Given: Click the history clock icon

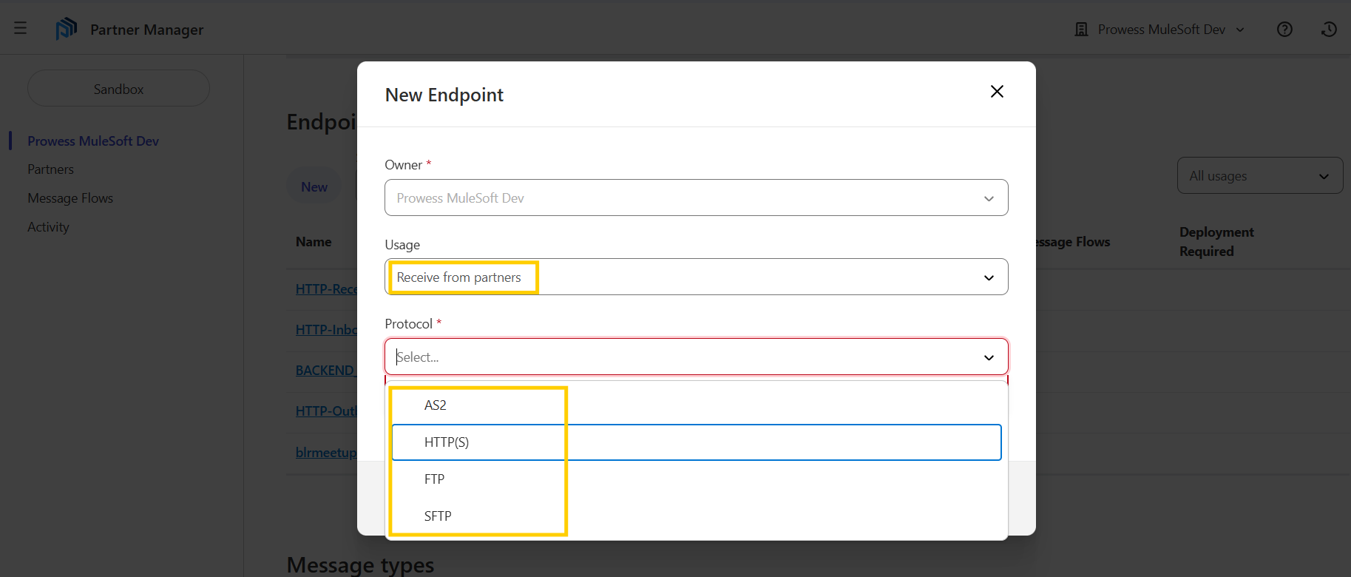Looking at the screenshot, I should point(1329,29).
